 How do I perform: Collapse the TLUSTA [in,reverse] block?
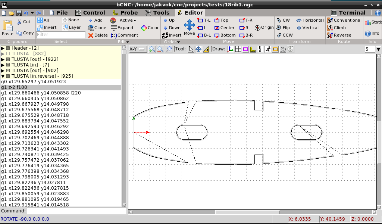tap(3, 76)
